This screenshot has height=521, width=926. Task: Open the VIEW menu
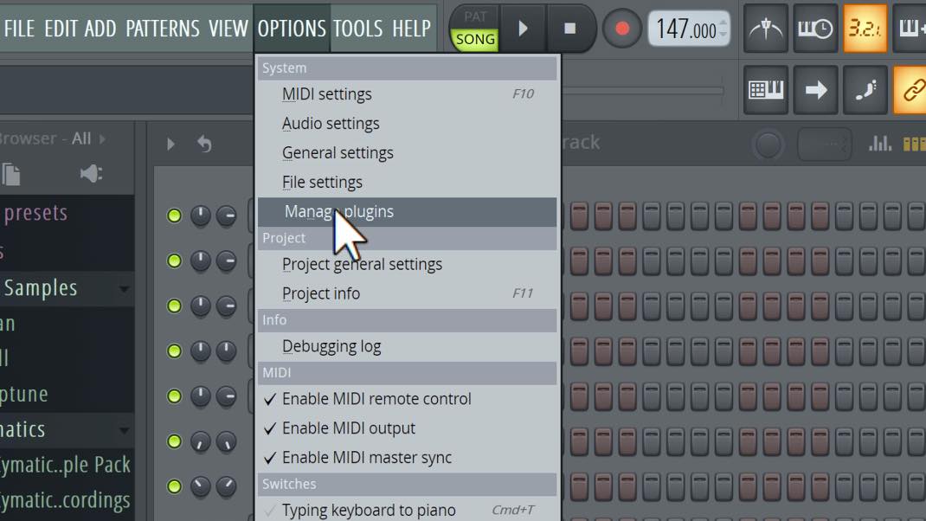(x=228, y=29)
